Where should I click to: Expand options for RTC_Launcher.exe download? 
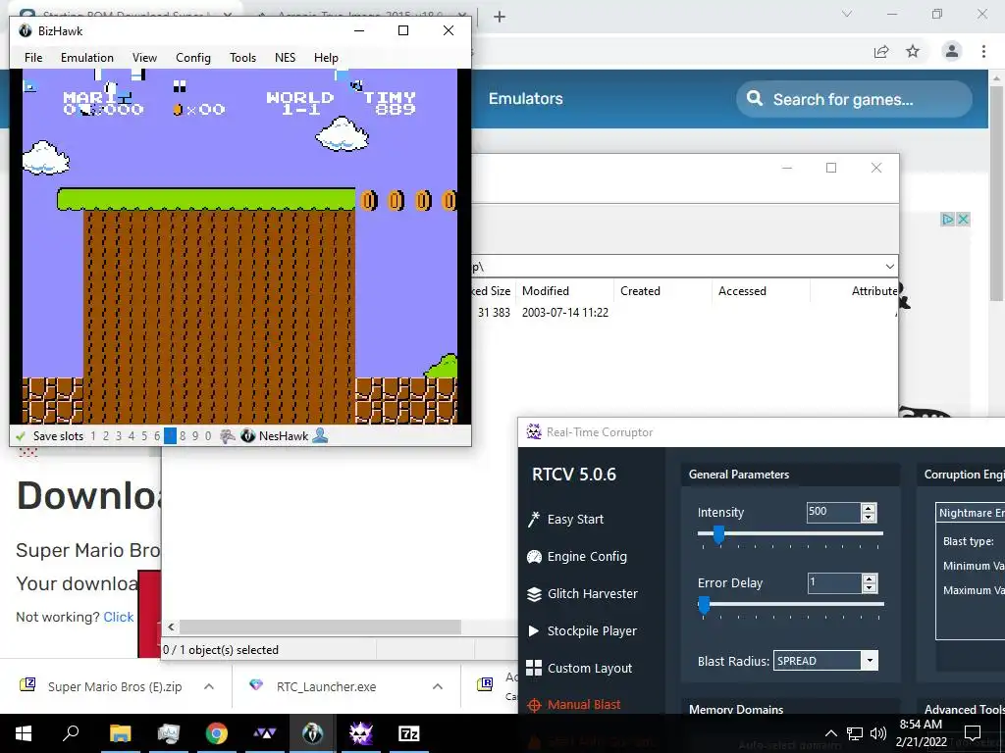(x=438, y=686)
